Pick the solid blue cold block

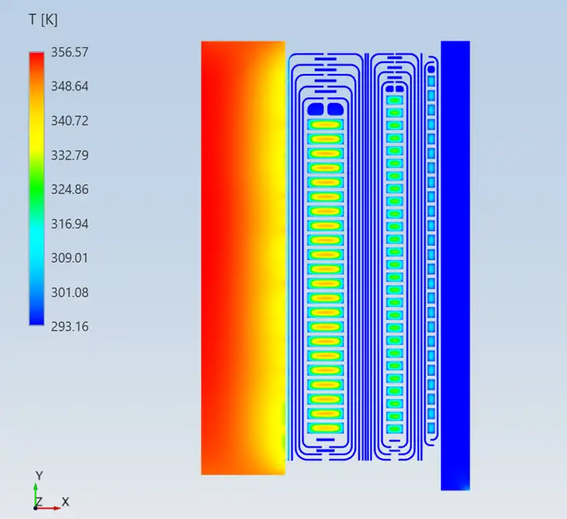455,265
